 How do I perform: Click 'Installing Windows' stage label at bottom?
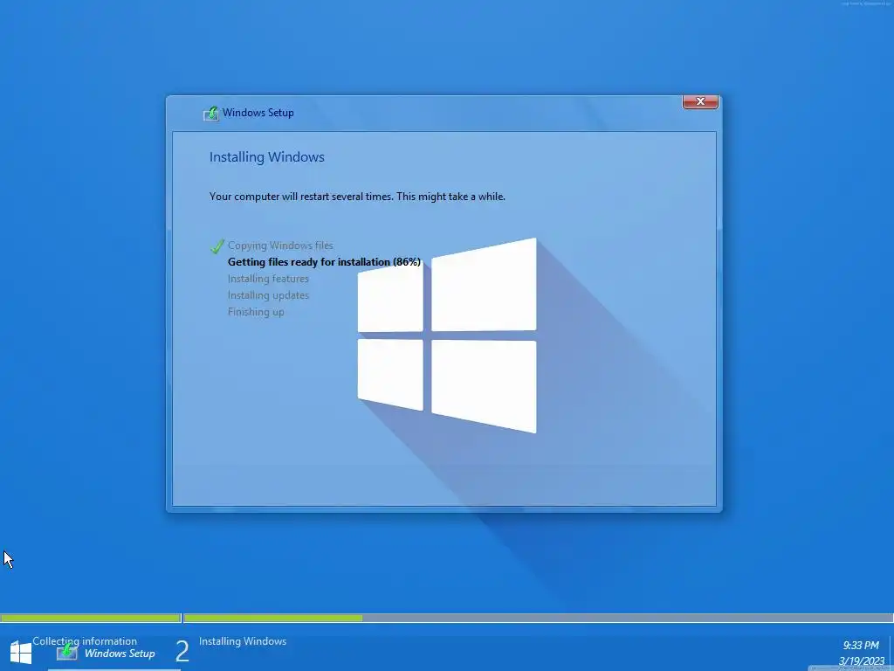[243, 641]
